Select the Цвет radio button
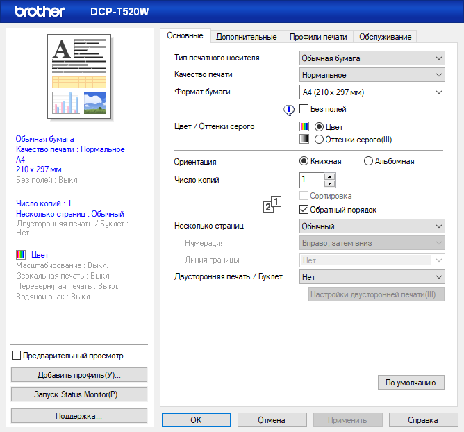 click(319, 127)
